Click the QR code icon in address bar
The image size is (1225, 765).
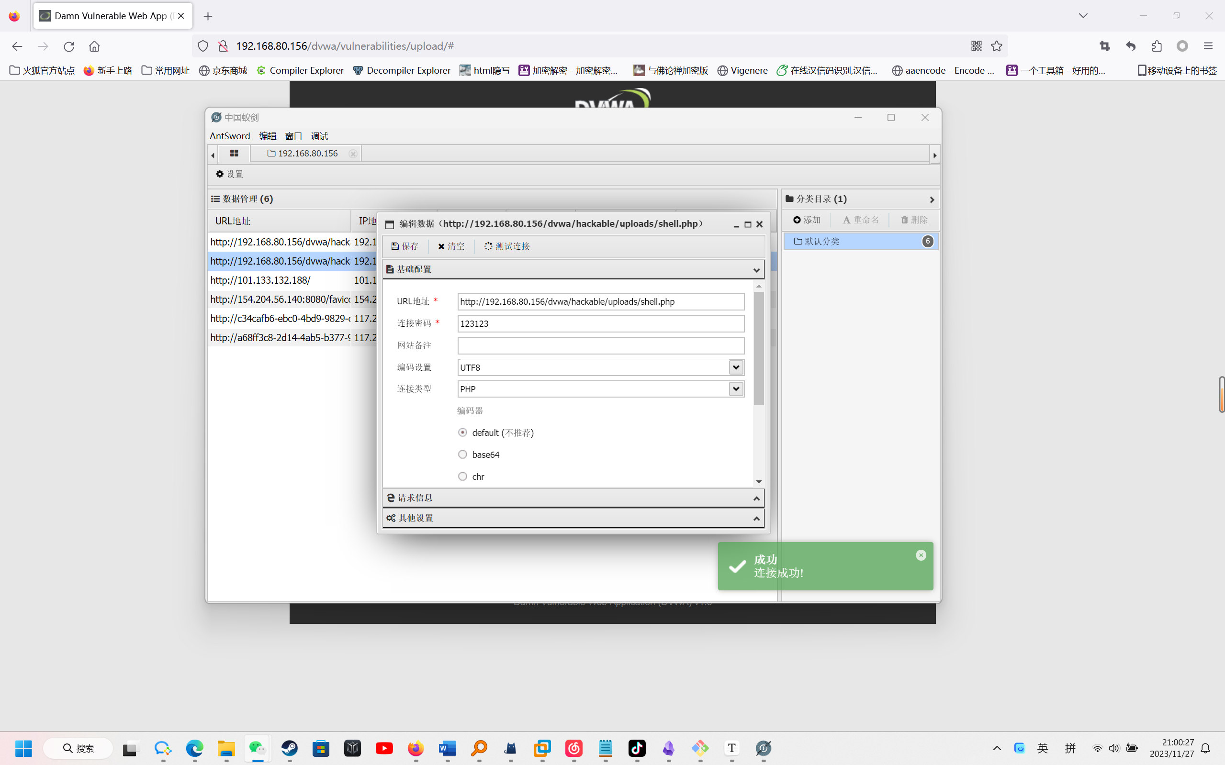pos(976,46)
